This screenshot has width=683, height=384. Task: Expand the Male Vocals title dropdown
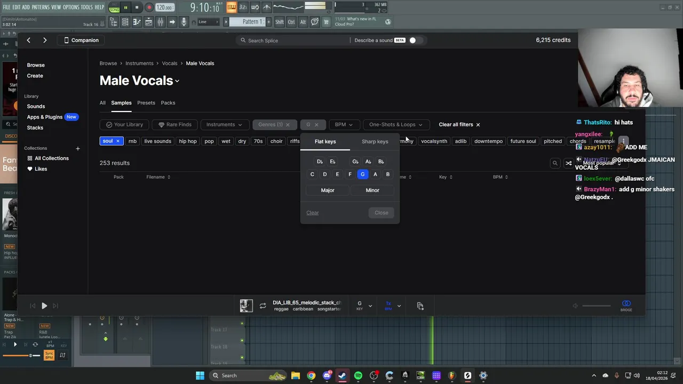coord(177,81)
